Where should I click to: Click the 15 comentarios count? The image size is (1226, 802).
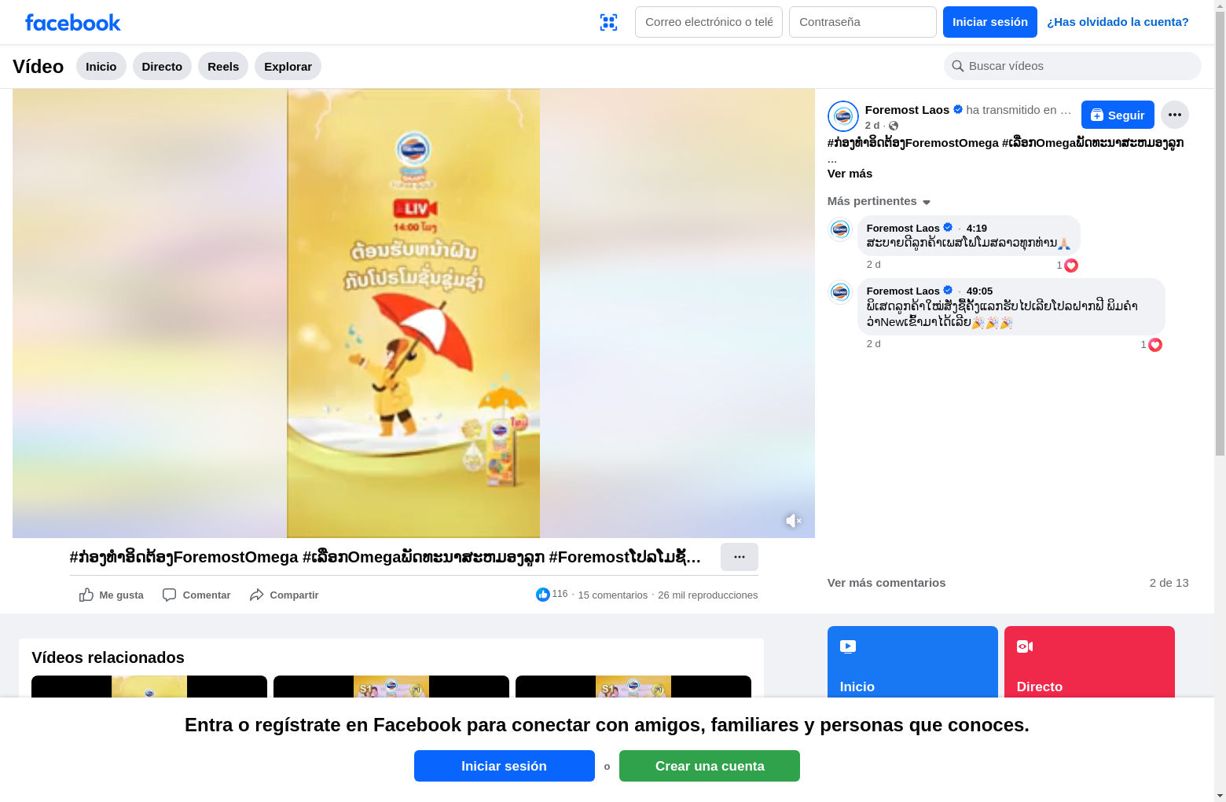[x=613, y=595]
